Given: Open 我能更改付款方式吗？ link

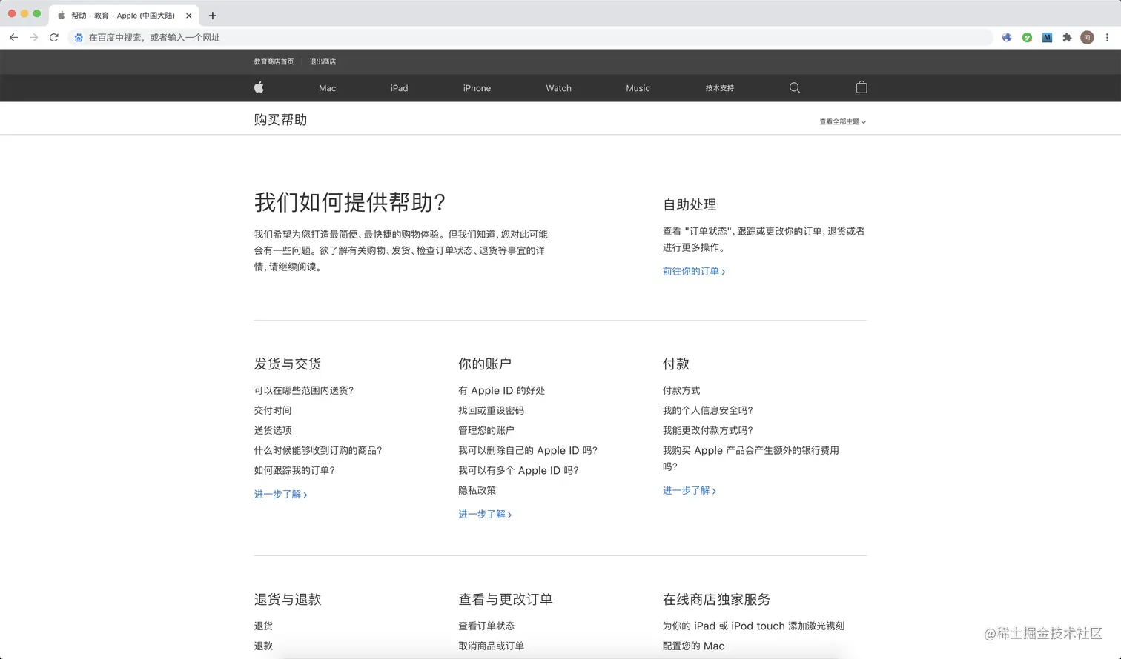Looking at the screenshot, I should tap(708, 431).
